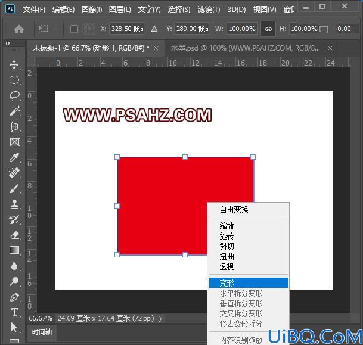Choose 透视 in context menu

coord(248,266)
